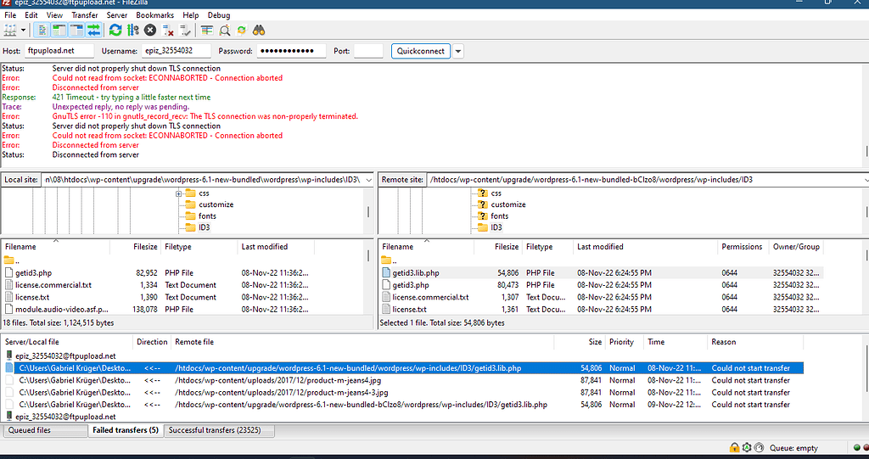Expand the css folder in local tree

(x=179, y=193)
